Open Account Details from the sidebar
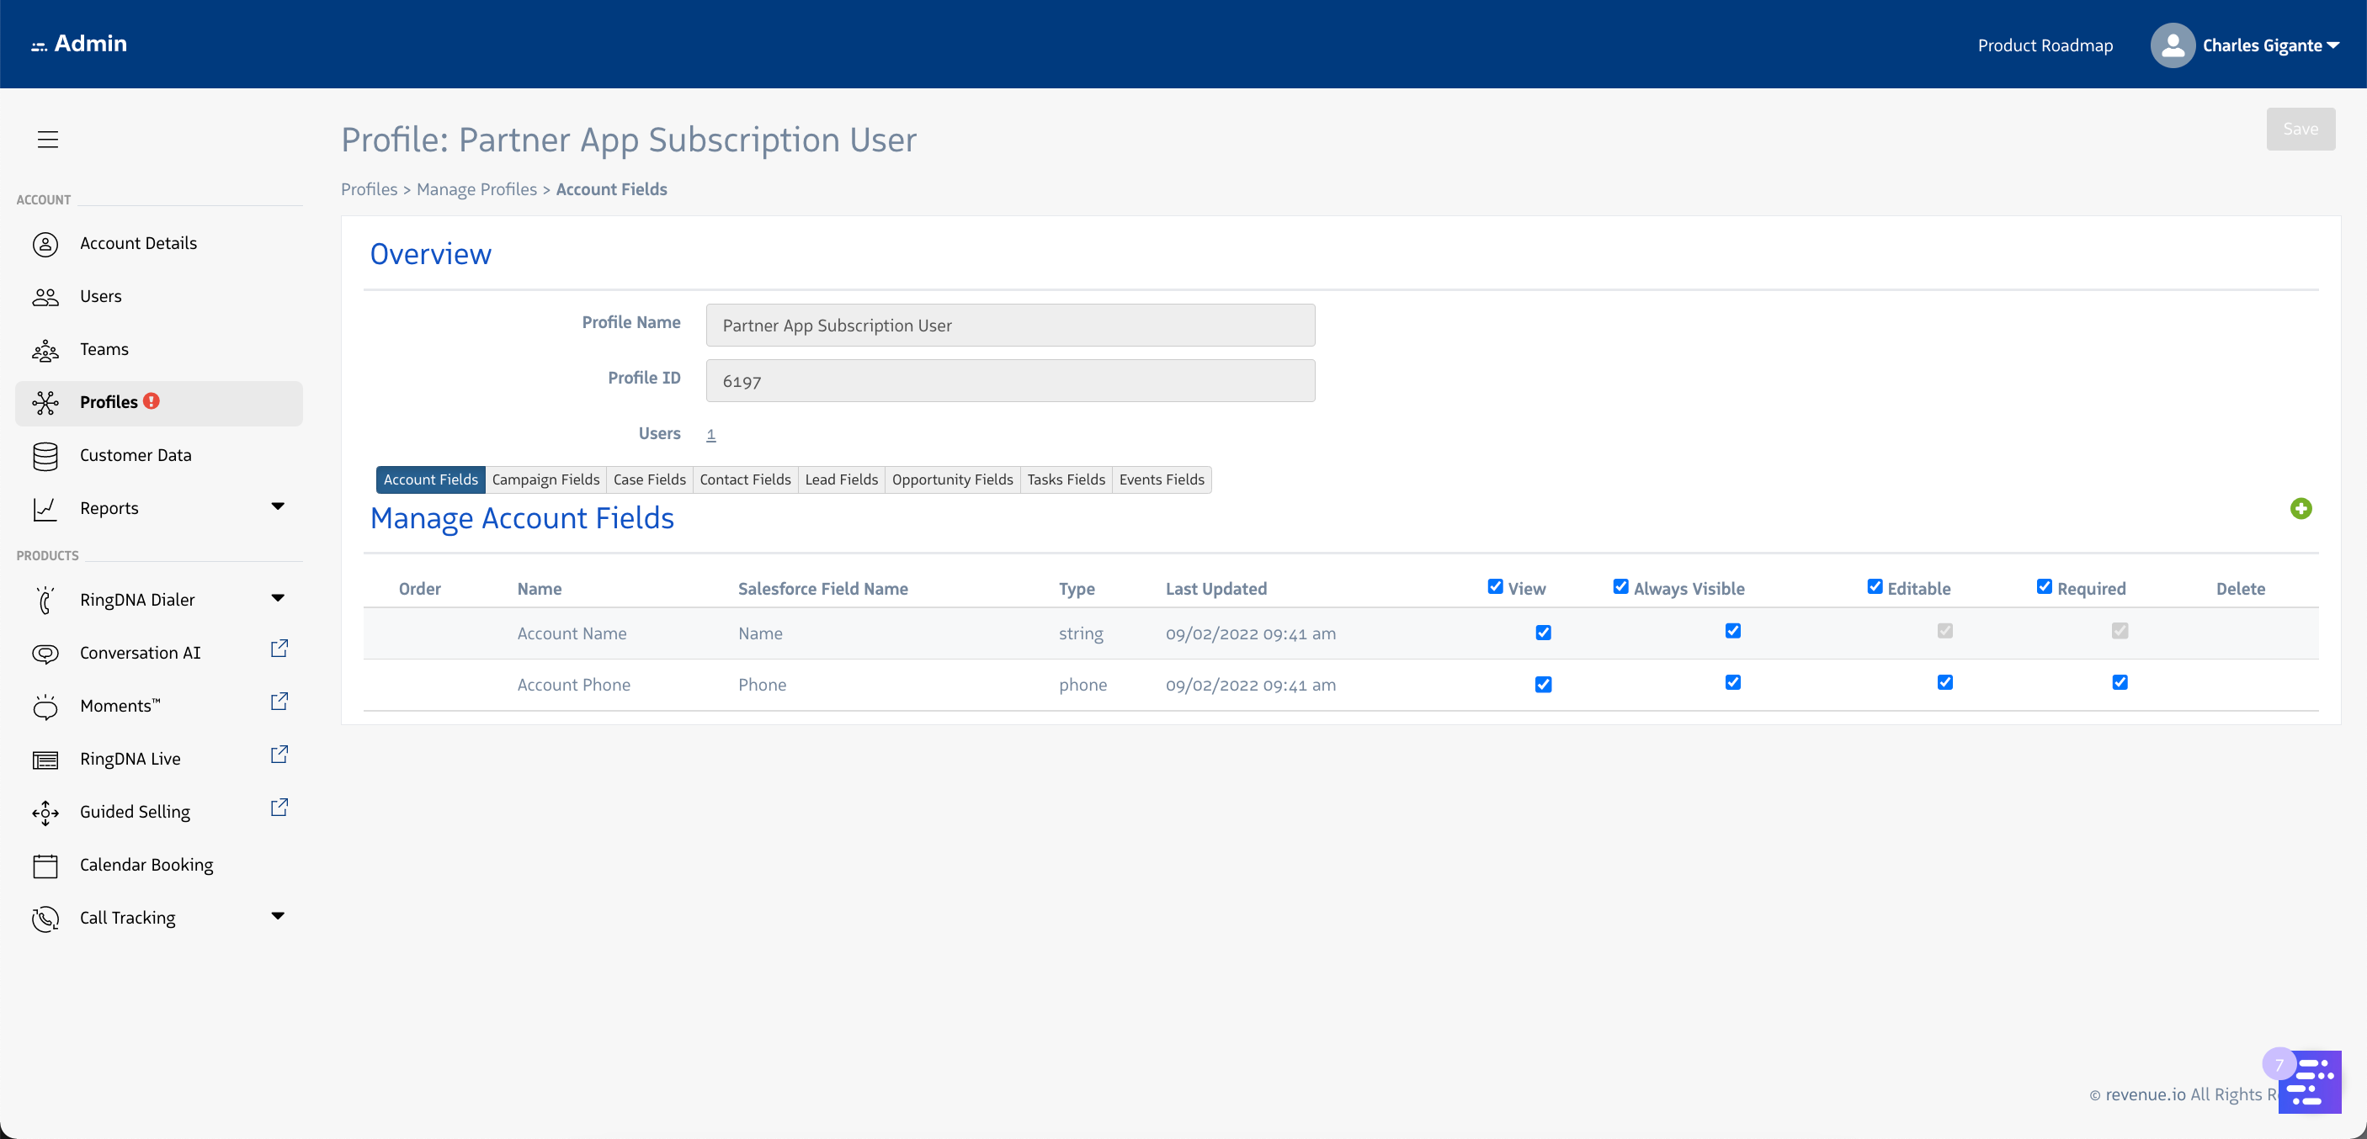This screenshot has height=1139, width=2367. click(x=139, y=242)
